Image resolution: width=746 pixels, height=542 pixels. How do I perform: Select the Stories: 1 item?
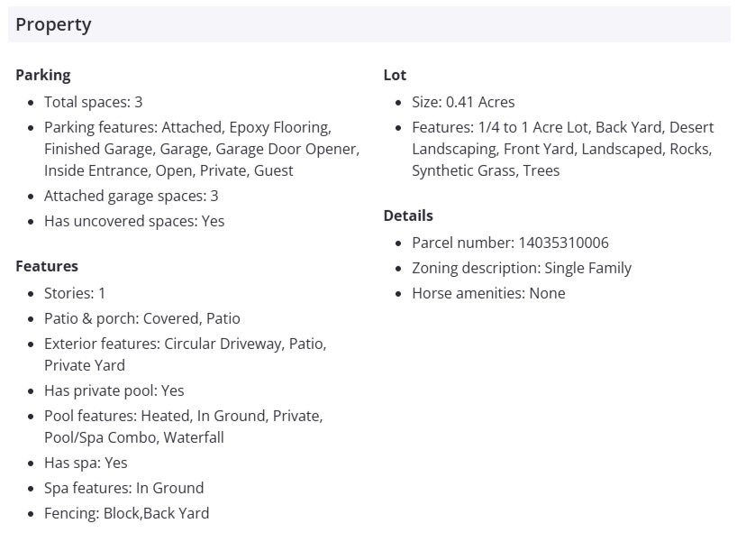point(75,293)
